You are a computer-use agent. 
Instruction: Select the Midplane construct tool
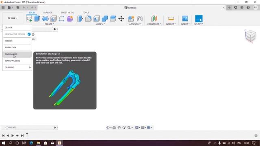click(x=154, y=19)
